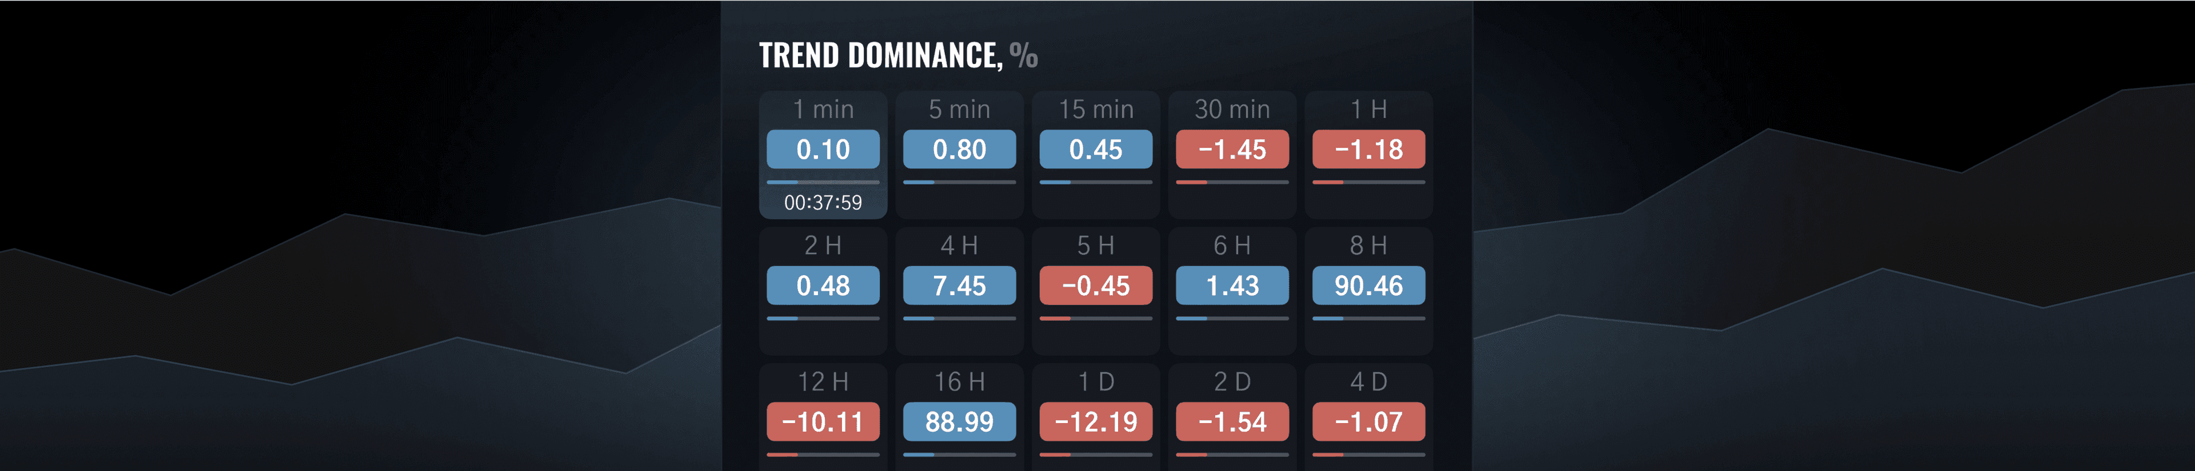Click the 8 H value showing 90.46
This screenshot has width=2195, height=471.
[x=1368, y=285]
